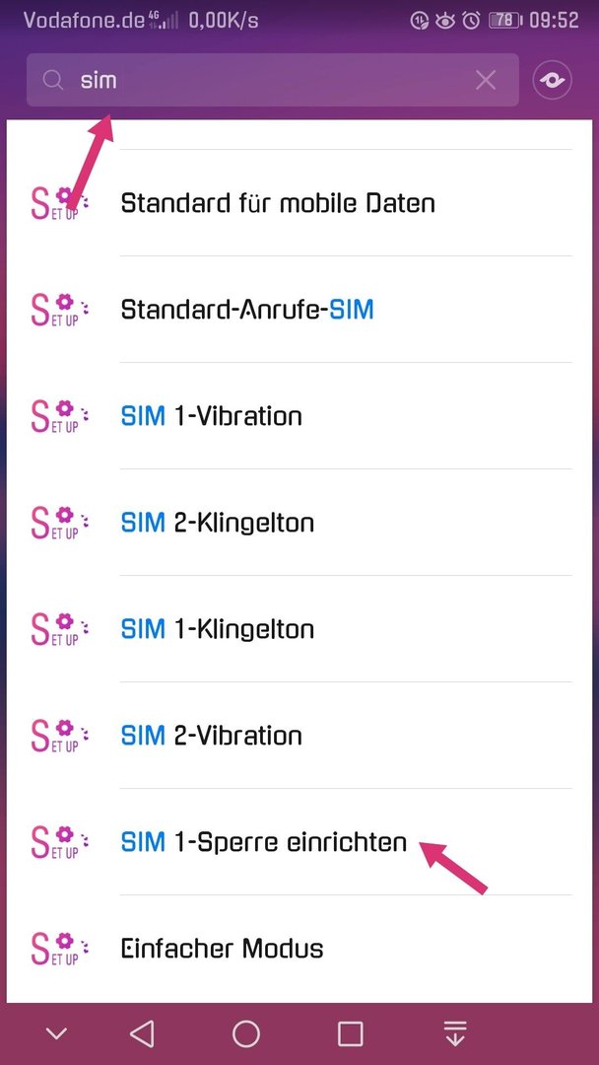Open 'Standard-Anrufe-SIM' setting
The height and width of the screenshot is (1065, 599).
[x=299, y=310]
